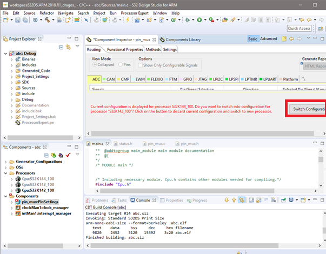Select the CAN peripheral tab
The height and width of the screenshot is (254, 326).
point(109,79)
